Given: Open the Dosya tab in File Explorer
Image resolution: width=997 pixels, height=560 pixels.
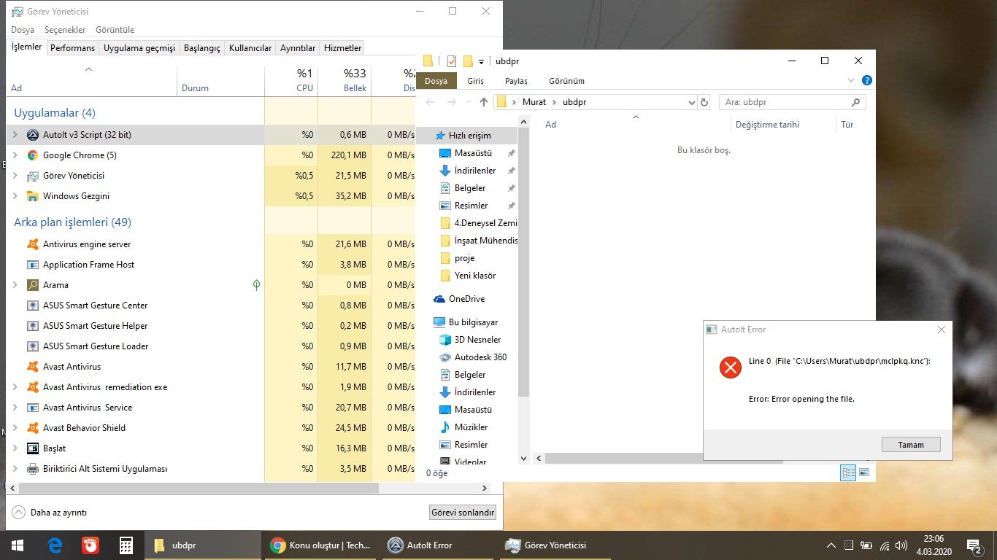Looking at the screenshot, I should (436, 81).
